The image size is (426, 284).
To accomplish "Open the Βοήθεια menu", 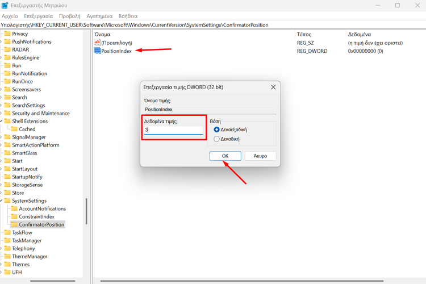I will click(128, 16).
